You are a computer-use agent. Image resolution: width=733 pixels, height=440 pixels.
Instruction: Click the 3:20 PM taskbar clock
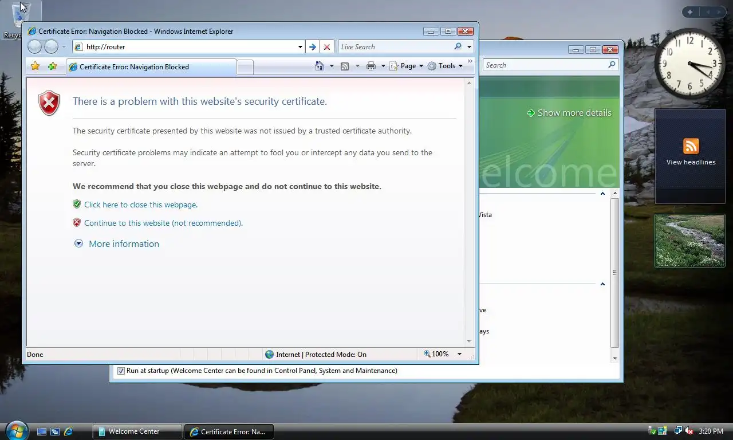(711, 431)
